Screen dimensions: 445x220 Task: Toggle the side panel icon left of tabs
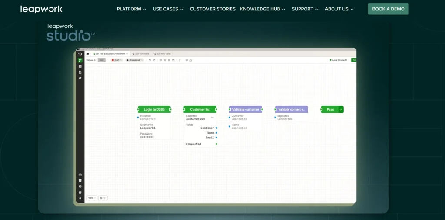click(x=87, y=53)
